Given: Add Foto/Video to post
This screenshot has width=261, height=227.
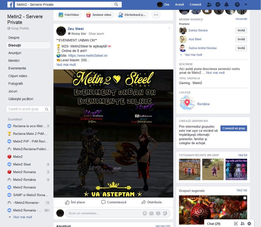Looking at the screenshot, I should click(69, 15).
